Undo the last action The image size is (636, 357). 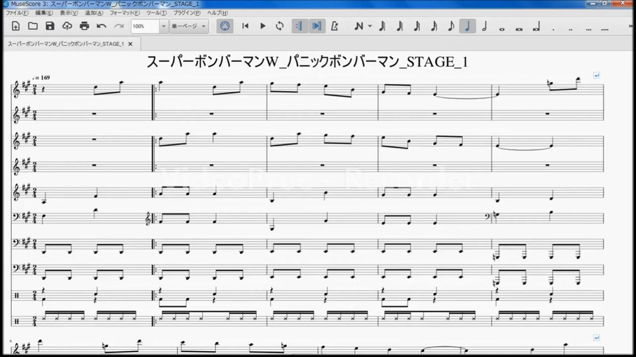click(101, 26)
